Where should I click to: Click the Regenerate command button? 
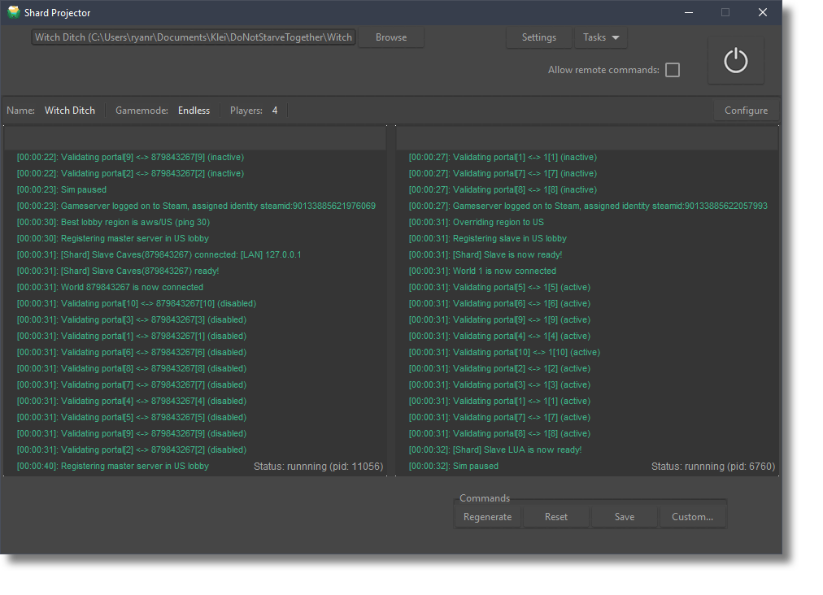pos(487,517)
